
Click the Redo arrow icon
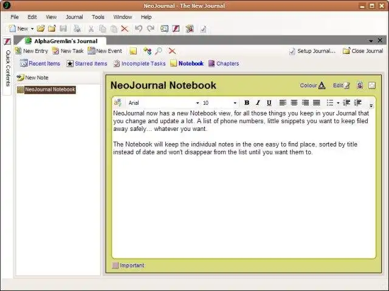tap(151, 28)
